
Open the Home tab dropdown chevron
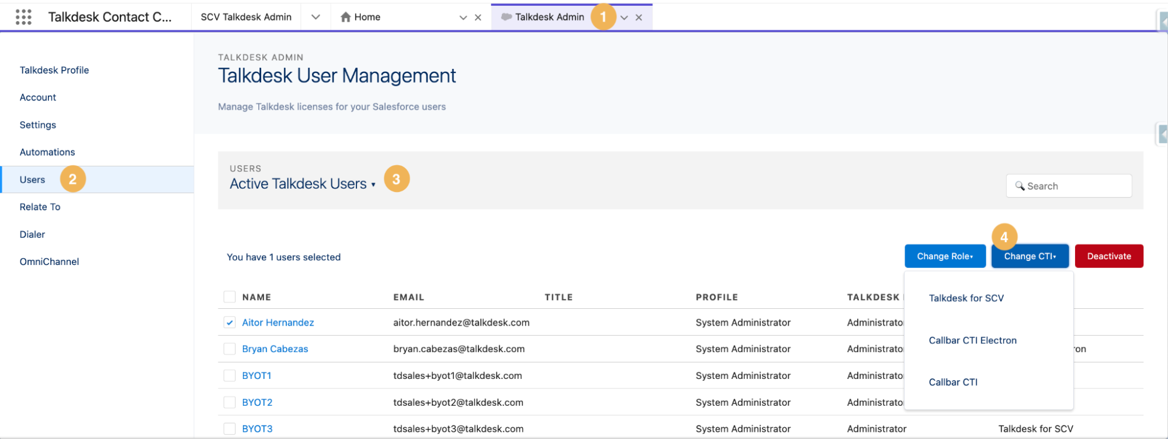[x=463, y=18]
